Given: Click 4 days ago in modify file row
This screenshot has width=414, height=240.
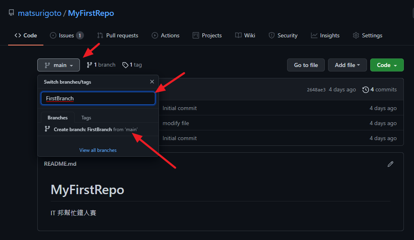Looking at the screenshot, I should coord(383,123).
